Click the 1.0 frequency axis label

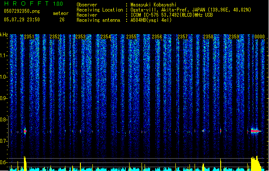tap(3, 77)
